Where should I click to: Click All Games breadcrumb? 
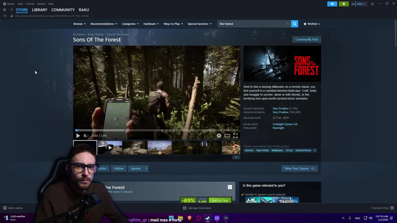coord(78,34)
